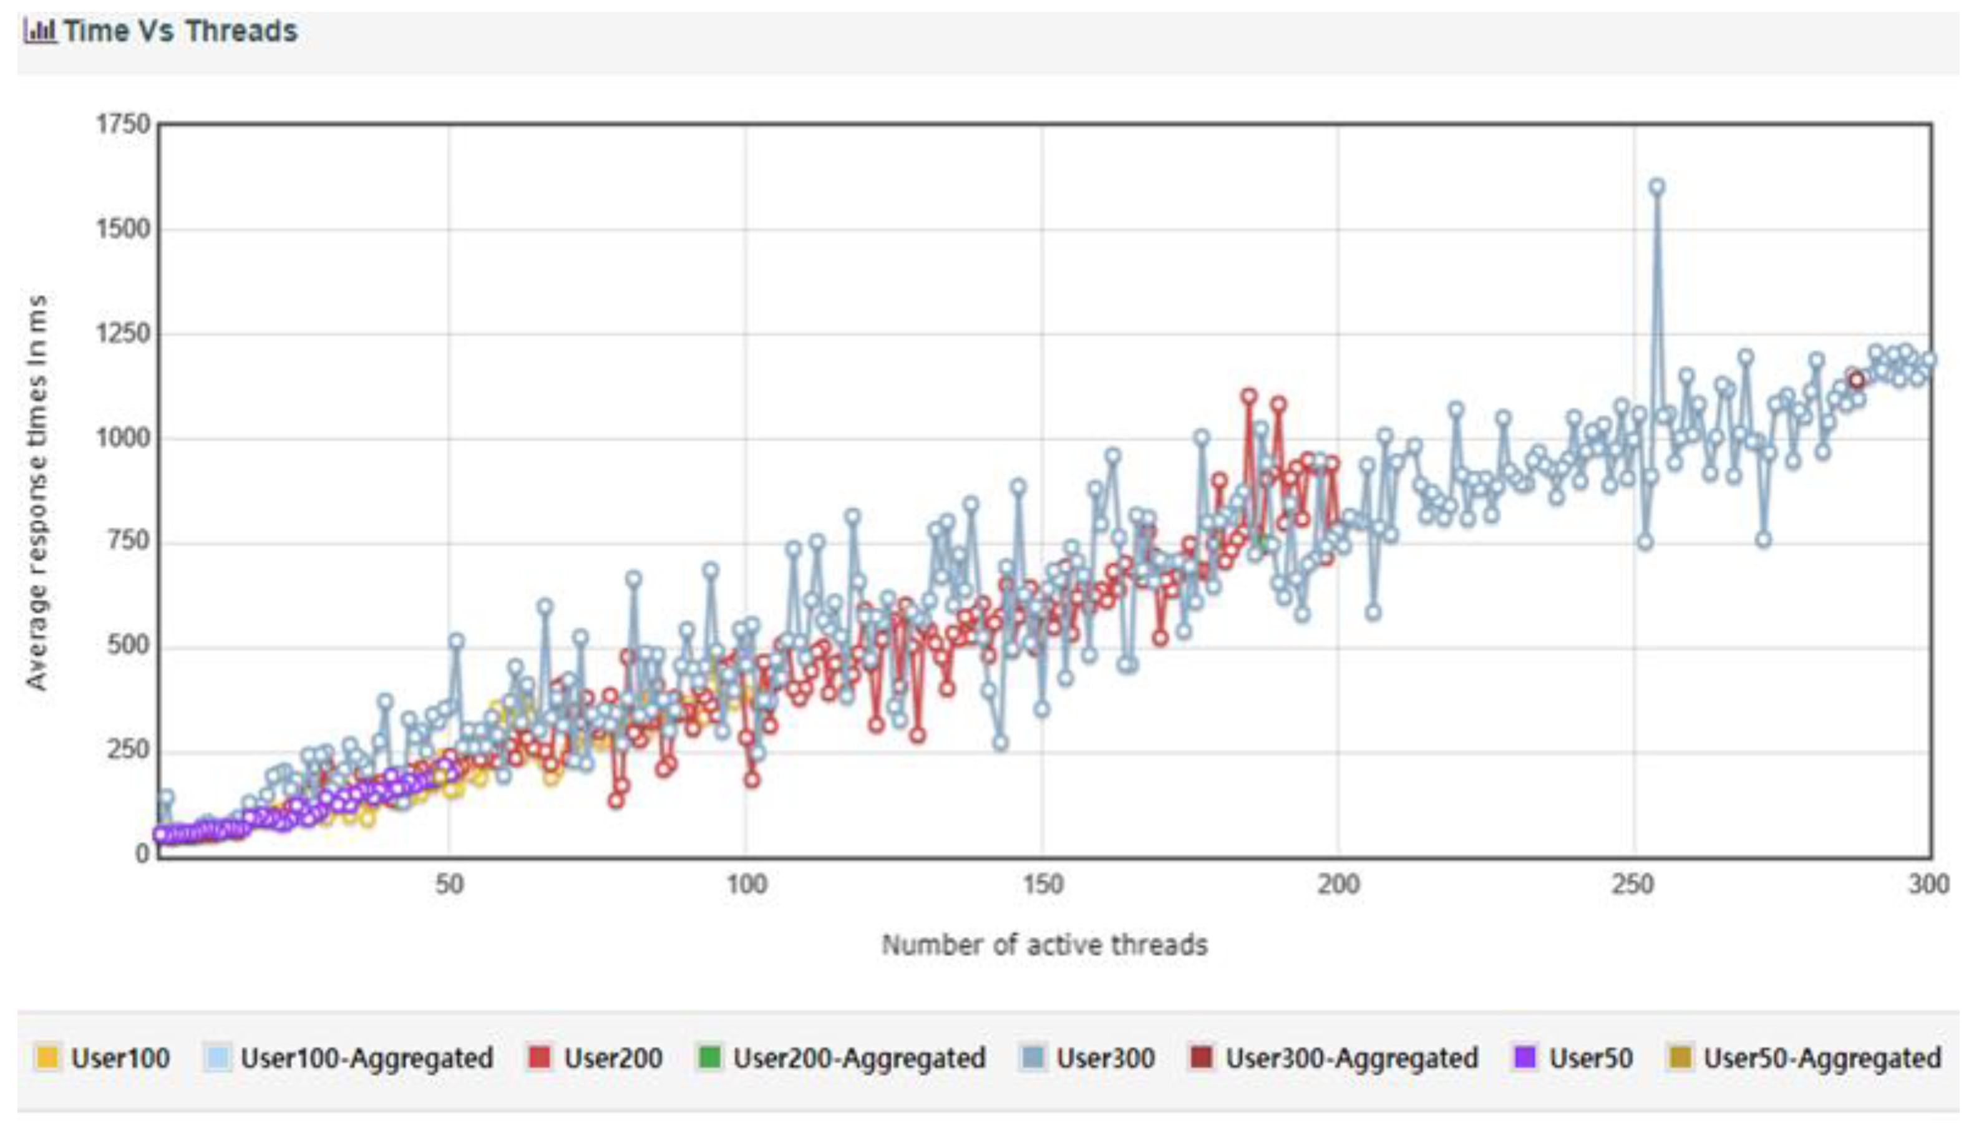
Task: Click the Time Vs Threads title text
Action: (180, 32)
